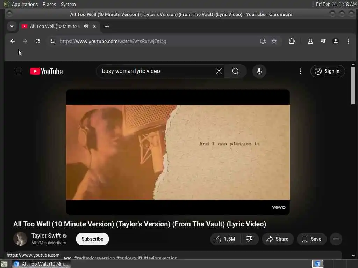Open the Applications menu
Image resolution: width=358 pixels, height=268 pixels.
click(x=25, y=4)
